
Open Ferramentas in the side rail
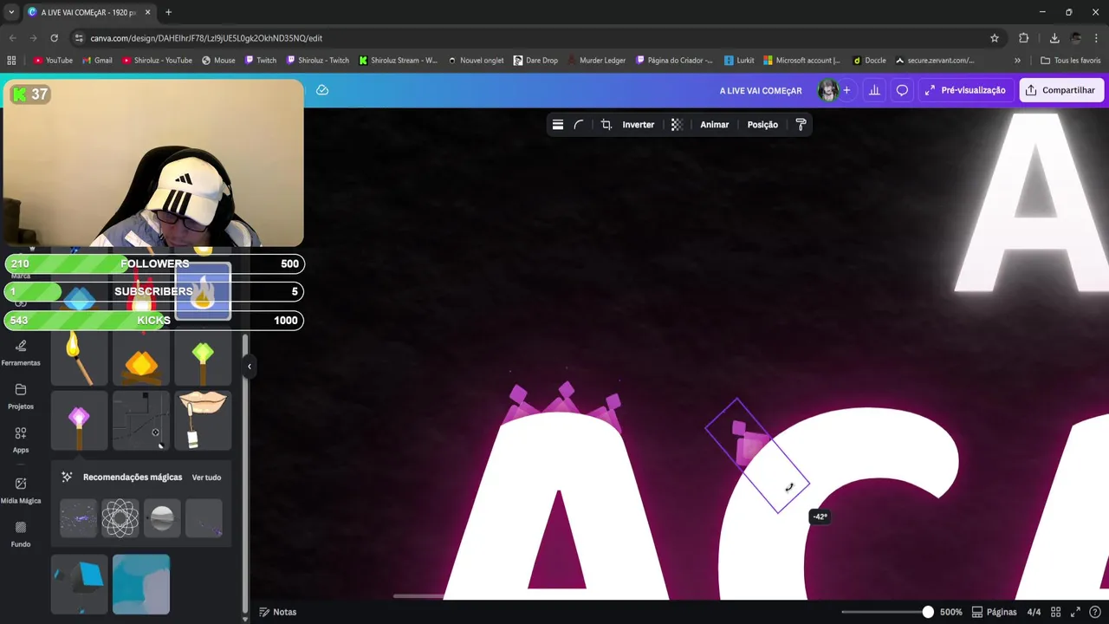pos(21,352)
